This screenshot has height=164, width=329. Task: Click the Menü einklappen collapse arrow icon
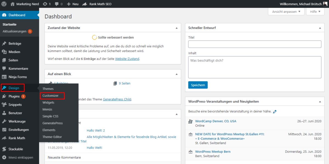[x=4, y=157]
